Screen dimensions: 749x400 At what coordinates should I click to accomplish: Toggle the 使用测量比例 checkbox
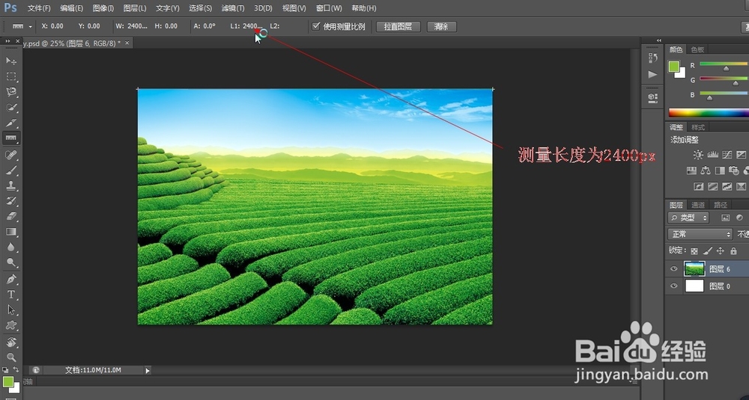pos(316,26)
